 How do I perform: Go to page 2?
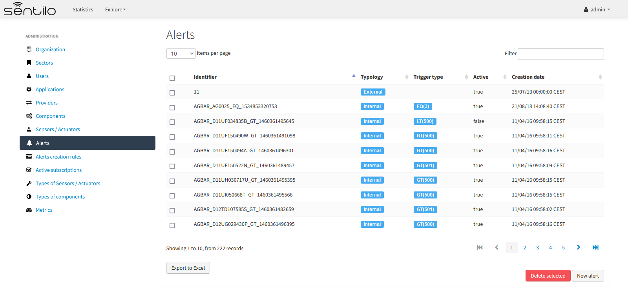tap(525, 247)
